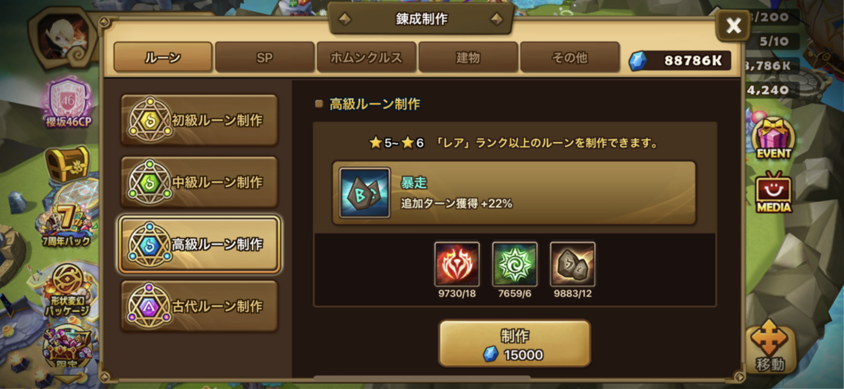
Task: Open the 建物 tab
Action: click(468, 57)
